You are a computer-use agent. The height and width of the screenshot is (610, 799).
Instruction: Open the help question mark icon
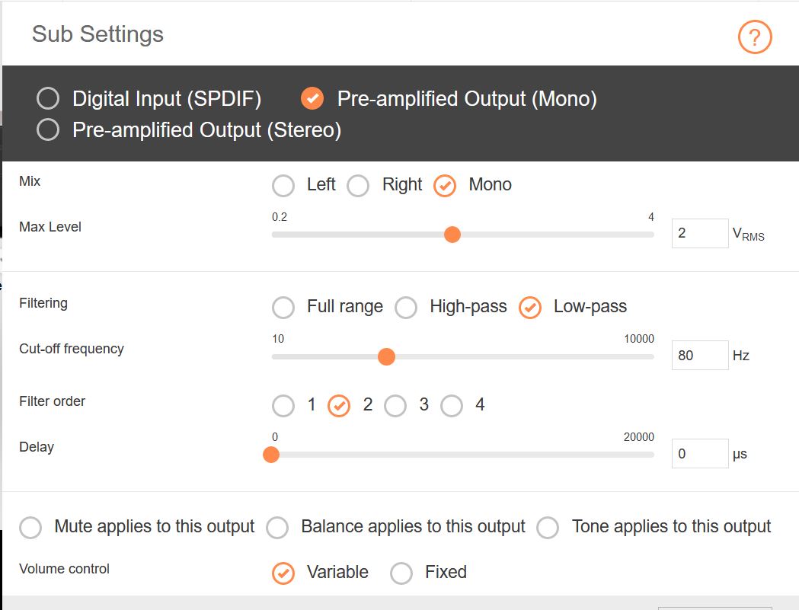[x=755, y=37]
